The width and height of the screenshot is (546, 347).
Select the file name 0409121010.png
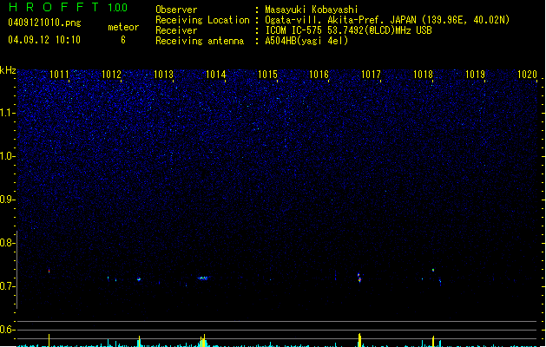point(44,23)
